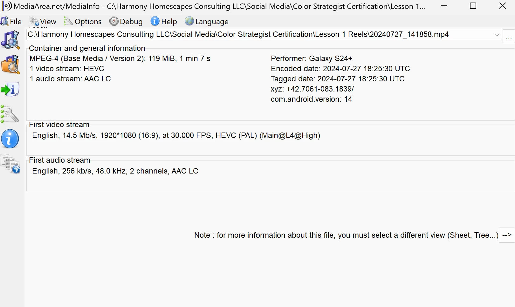This screenshot has height=307, width=515.
Task: Click the browse ellipsis button
Action: pyautogui.click(x=509, y=37)
